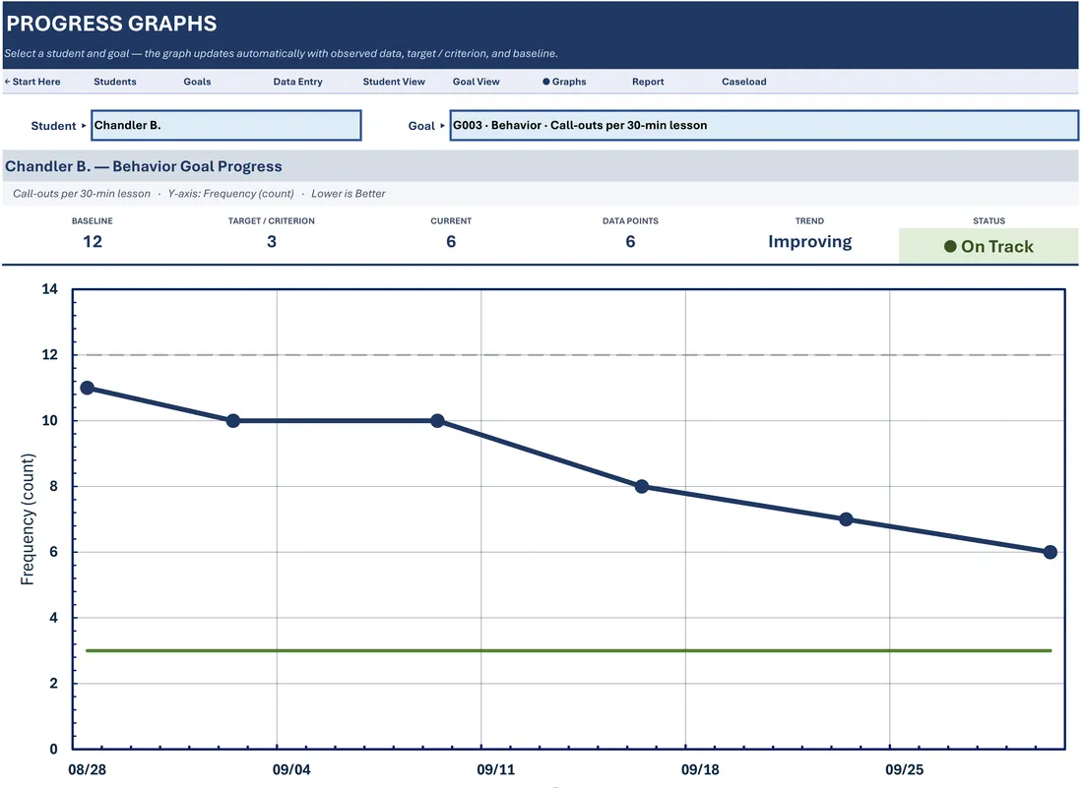The width and height of the screenshot is (1083, 788).
Task: Open the Student dropdown showing Chandler B.
Action: (225, 126)
